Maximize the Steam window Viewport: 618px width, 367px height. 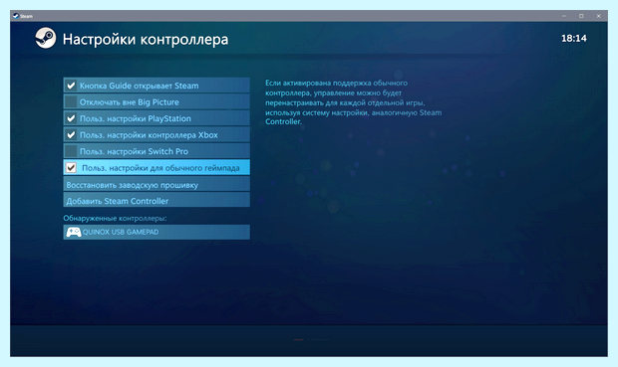click(581, 16)
